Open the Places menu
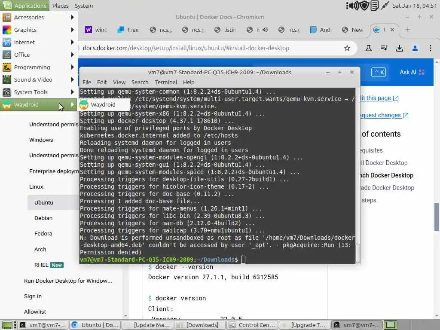The image size is (440, 330). (60, 6)
